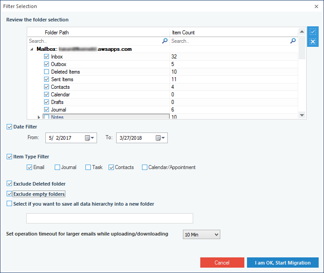The width and height of the screenshot is (324, 273).
Task: Check the Deleted Items folder checkbox
Action: 46,72
